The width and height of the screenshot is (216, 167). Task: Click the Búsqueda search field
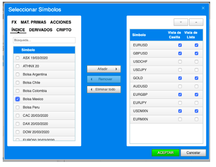(x=44, y=40)
